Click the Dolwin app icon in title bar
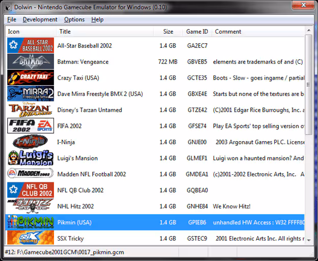 [8, 7]
